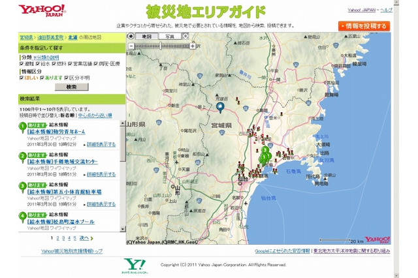
Task: Toggle the 営業店舗 category checkbox
Action: click(x=70, y=64)
